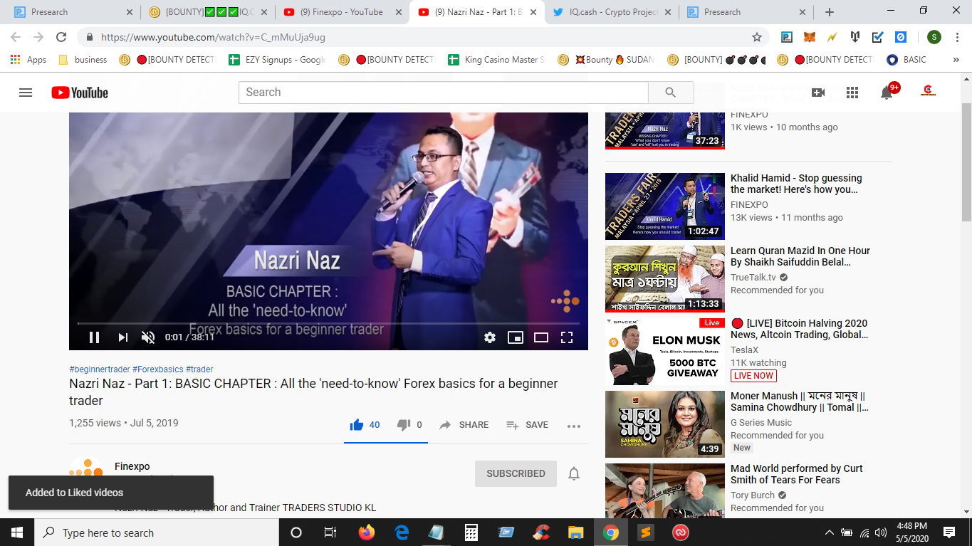Open Moner Manush video thumbnail
This screenshot has height=546, width=972.
665,424
